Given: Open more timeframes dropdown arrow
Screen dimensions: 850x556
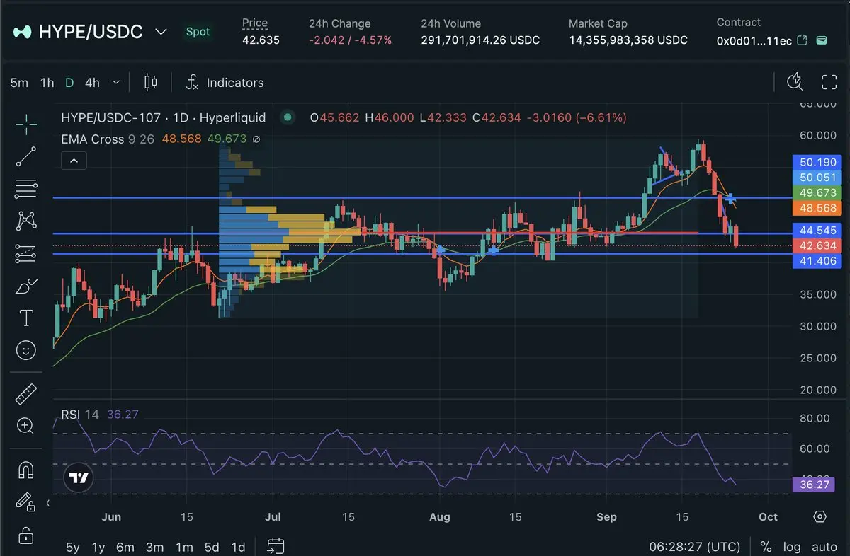Looking at the screenshot, I should (116, 83).
